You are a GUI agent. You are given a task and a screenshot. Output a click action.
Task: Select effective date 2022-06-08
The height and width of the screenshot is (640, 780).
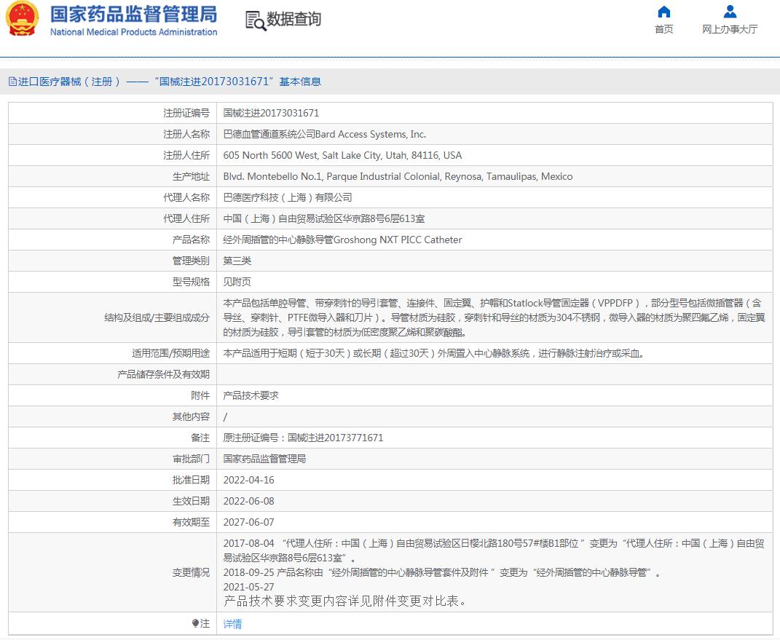pyautogui.click(x=249, y=501)
